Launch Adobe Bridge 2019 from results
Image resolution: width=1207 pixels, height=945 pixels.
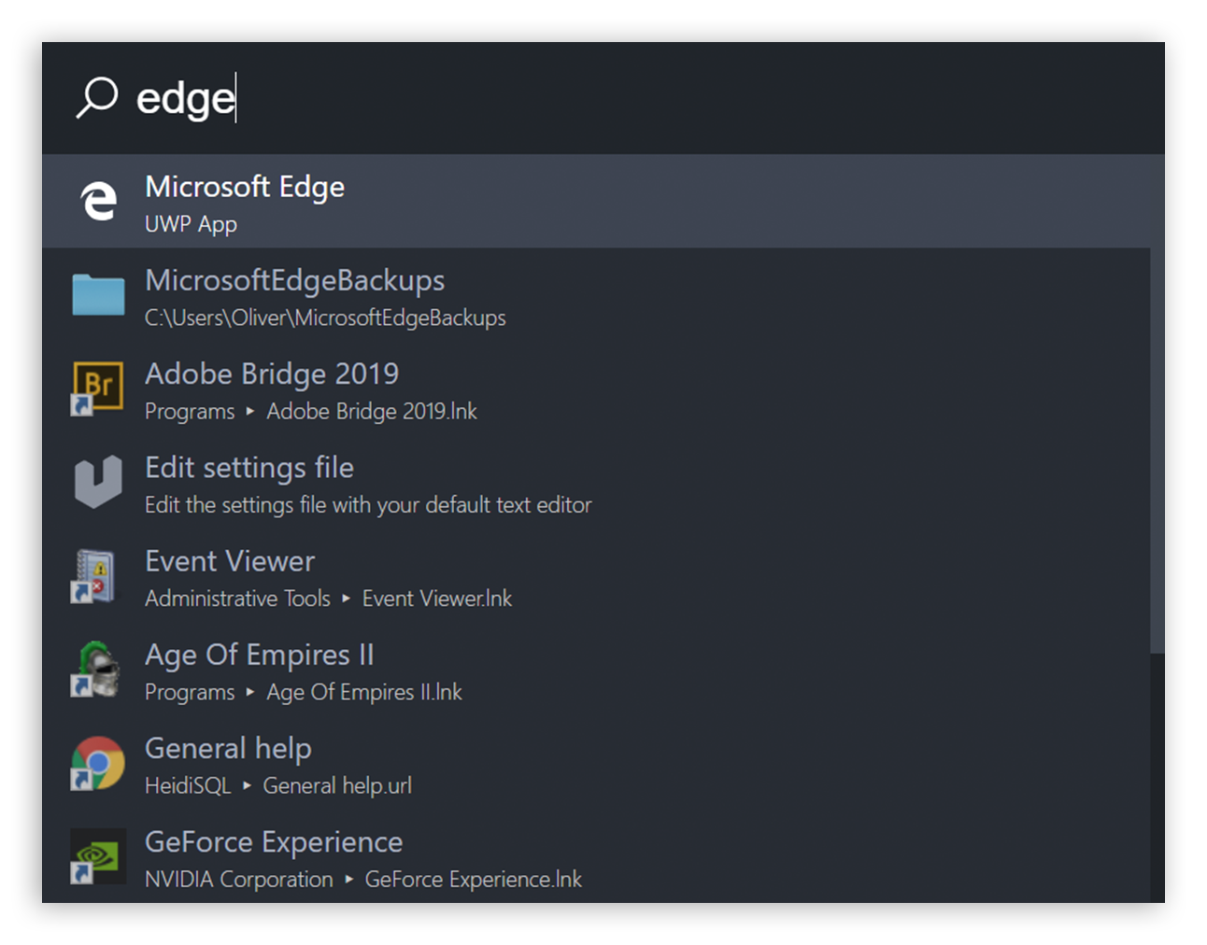(272, 374)
